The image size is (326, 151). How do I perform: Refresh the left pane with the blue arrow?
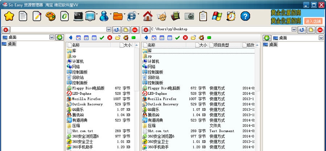117,30
